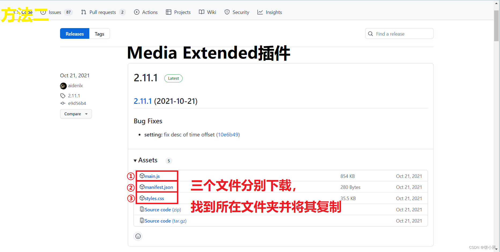
Task: Click the Actions play icon
Action: tap(137, 12)
